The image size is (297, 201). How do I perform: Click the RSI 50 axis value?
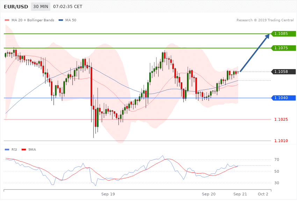(276, 171)
